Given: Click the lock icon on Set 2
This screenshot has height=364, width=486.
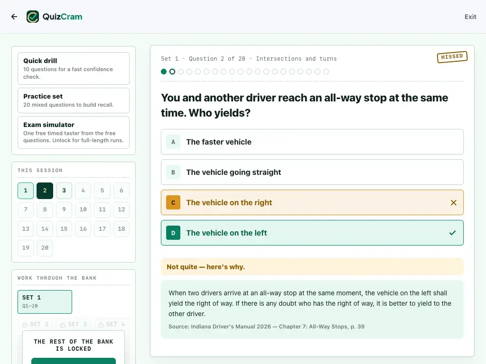Looking at the screenshot, I should [25, 324].
